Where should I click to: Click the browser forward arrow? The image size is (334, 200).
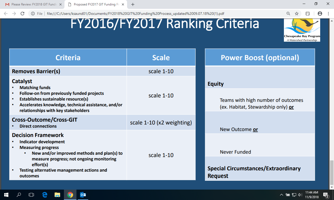[x=14, y=14]
